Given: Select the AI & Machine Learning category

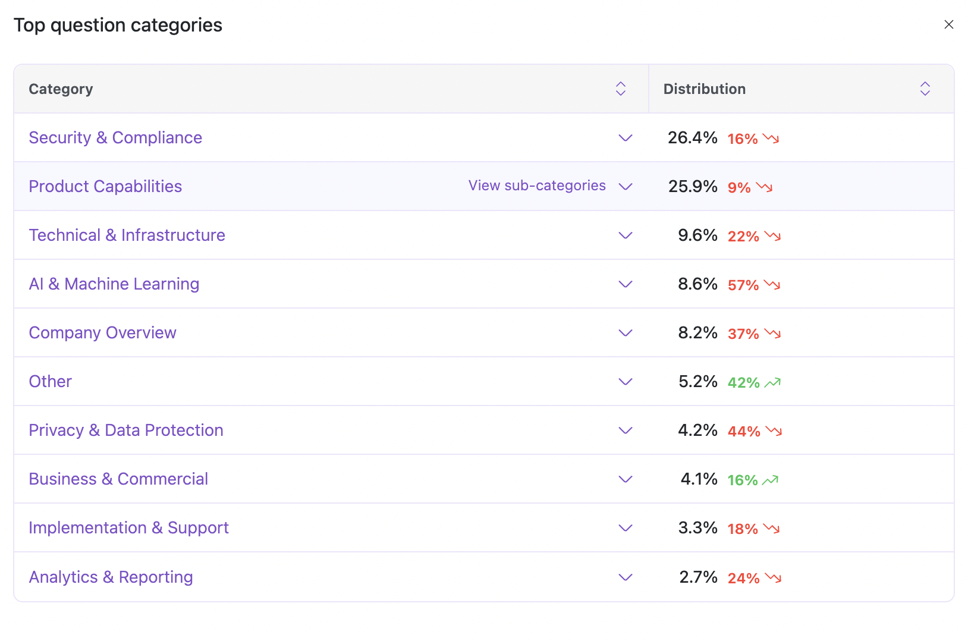Looking at the screenshot, I should [x=114, y=284].
